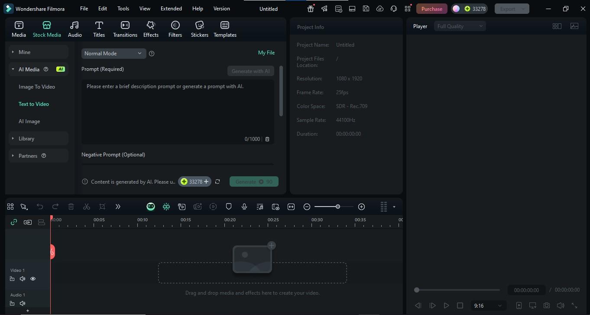Click the media panel vertical scrollbar
Image resolution: width=590 pixels, height=315 pixels.
[281, 91]
